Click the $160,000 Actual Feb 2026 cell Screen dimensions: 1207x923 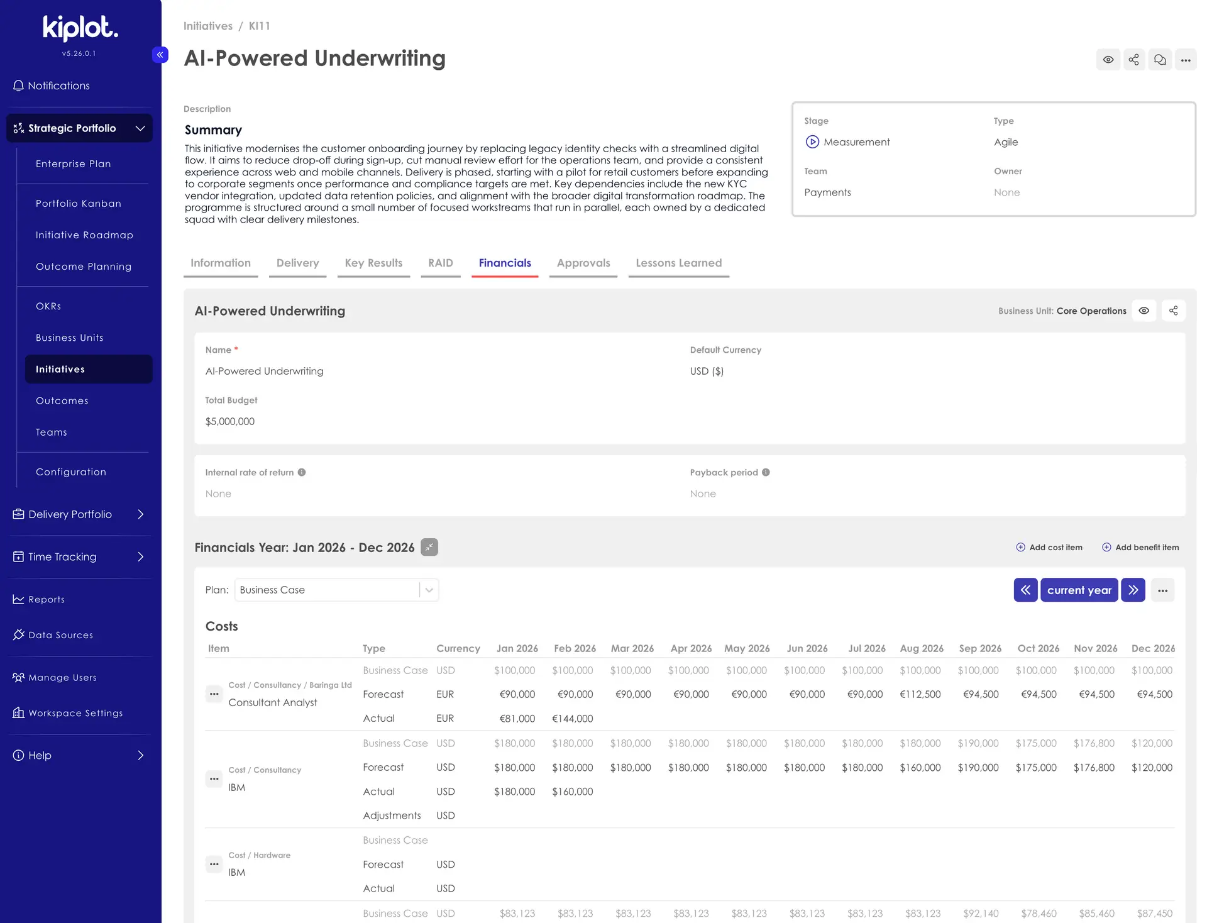[x=572, y=792]
